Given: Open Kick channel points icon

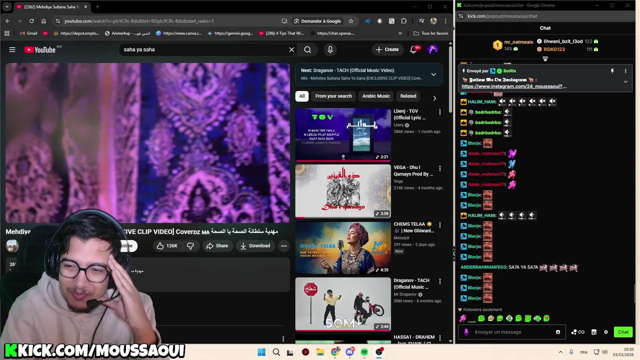Looking at the screenshot, I should click(577, 332).
